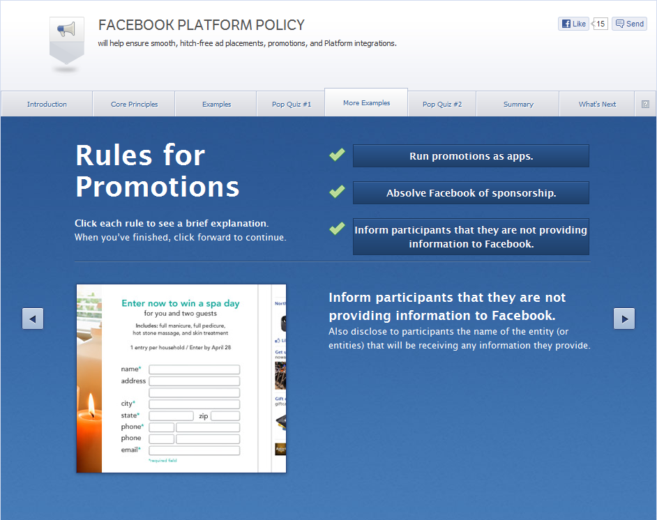Click the Facebook Like button
This screenshot has height=520, width=657.
(573, 24)
